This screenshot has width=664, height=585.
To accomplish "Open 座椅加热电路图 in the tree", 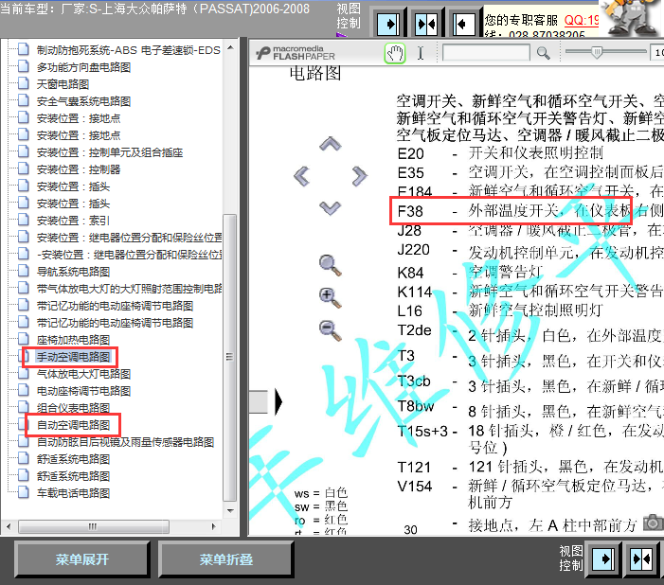I will point(73,340).
